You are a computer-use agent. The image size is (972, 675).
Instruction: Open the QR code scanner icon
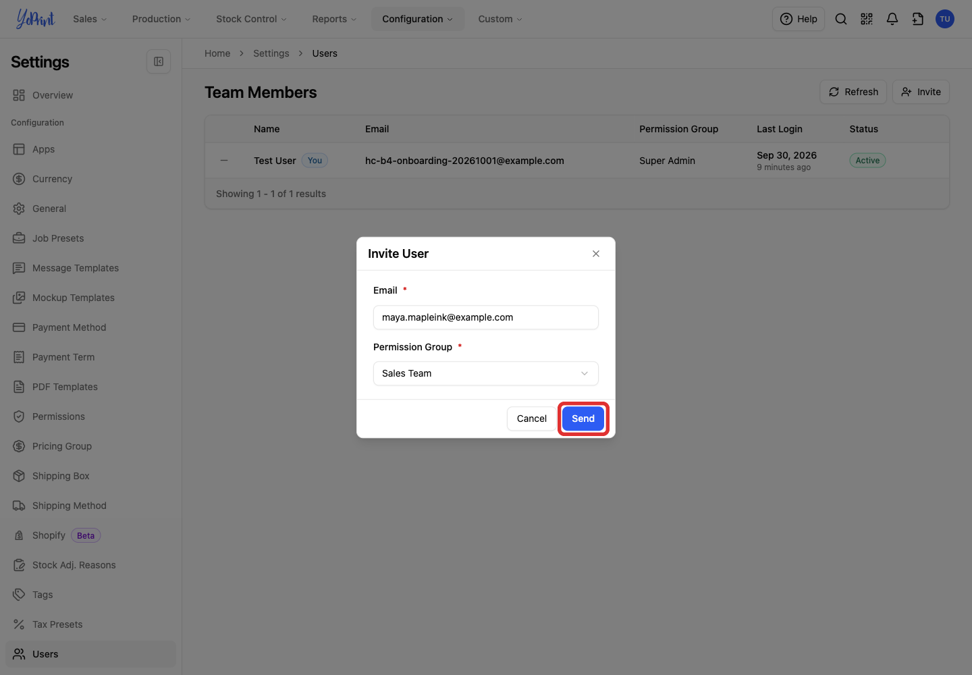click(867, 19)
